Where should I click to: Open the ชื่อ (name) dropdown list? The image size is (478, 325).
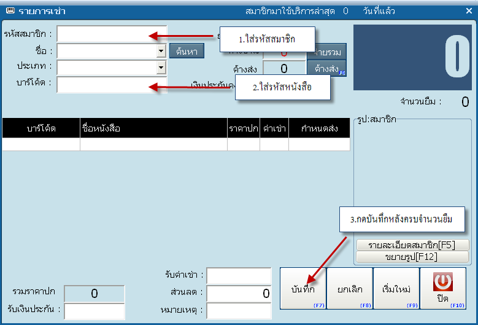coord(161,52)
